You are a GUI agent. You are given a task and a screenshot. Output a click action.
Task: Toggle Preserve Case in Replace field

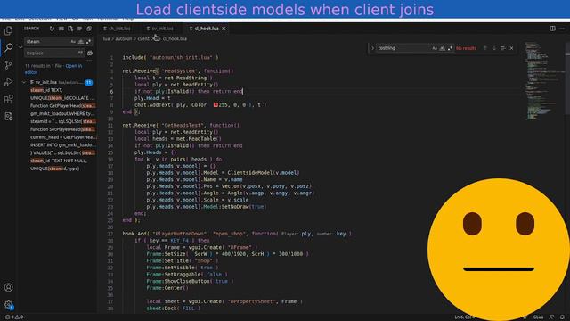80,53
